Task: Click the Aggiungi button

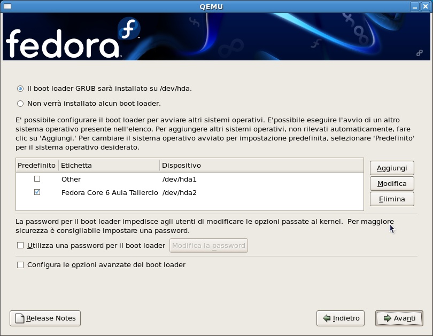Action: [392, 168]
